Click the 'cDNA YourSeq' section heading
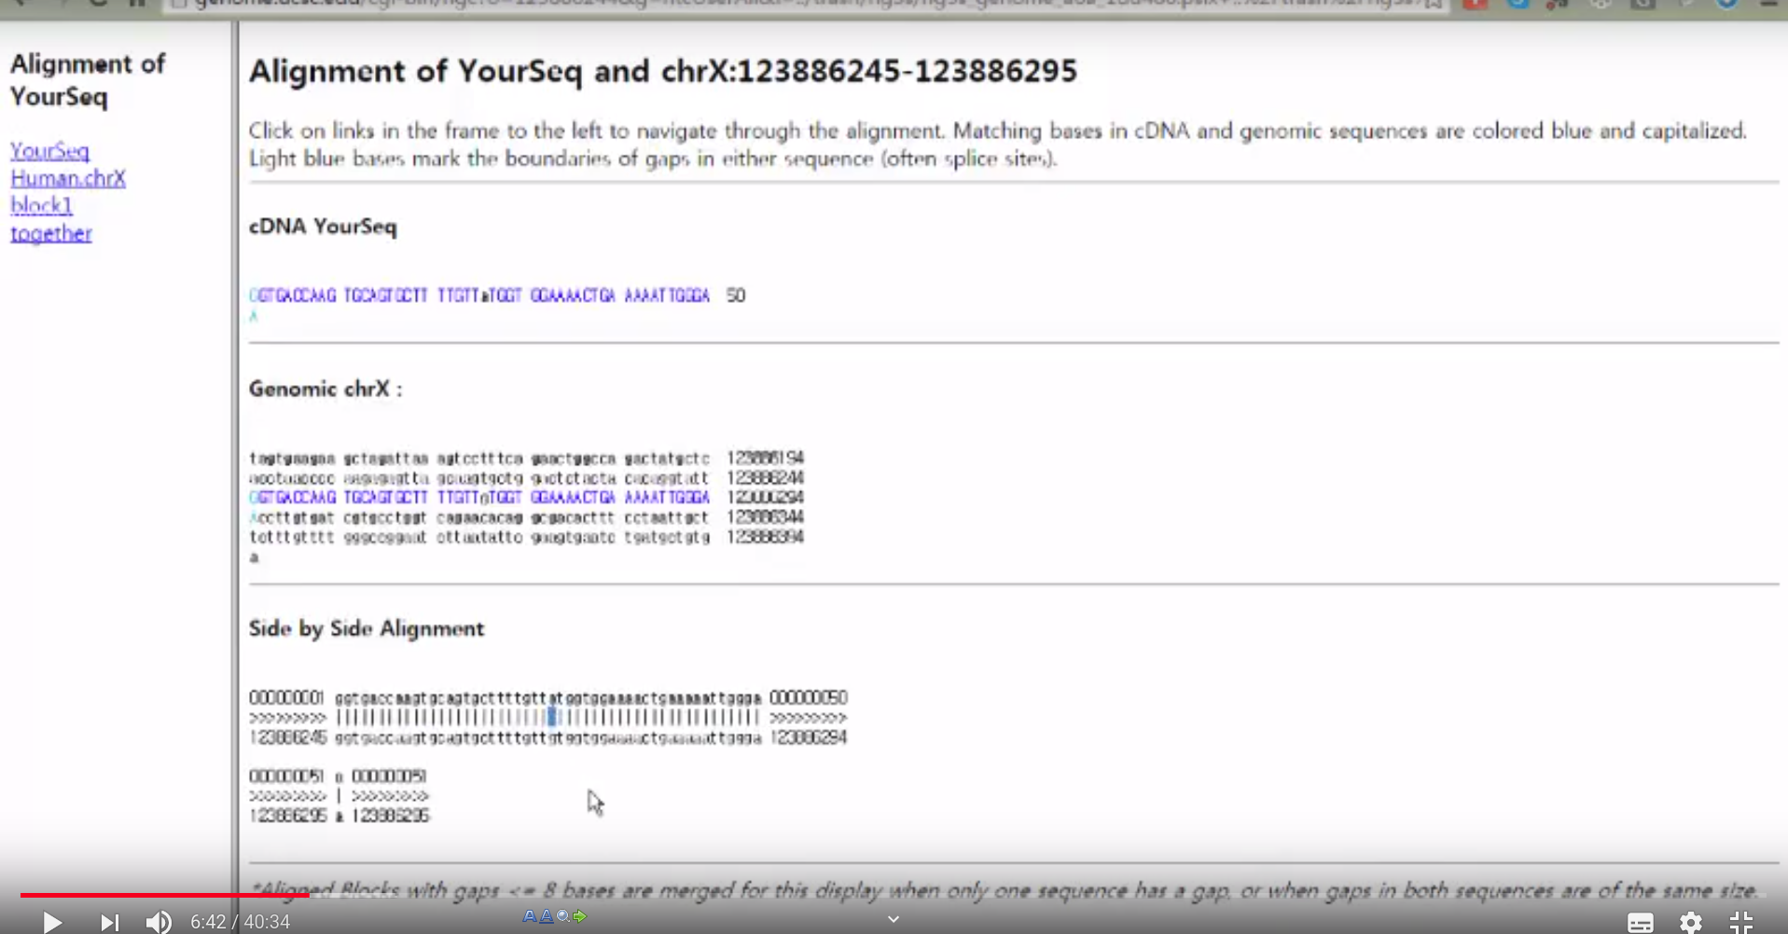Viewport: 1788px width, 934px height. [323, 227]
